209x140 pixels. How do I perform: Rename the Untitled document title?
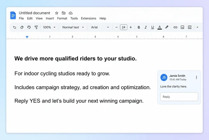click(x=34, y=13)
